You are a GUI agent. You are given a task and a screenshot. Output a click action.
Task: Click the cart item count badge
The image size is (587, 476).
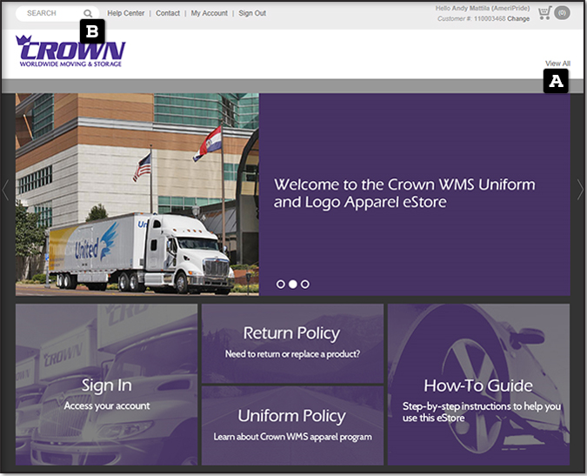tap(562, 13)
